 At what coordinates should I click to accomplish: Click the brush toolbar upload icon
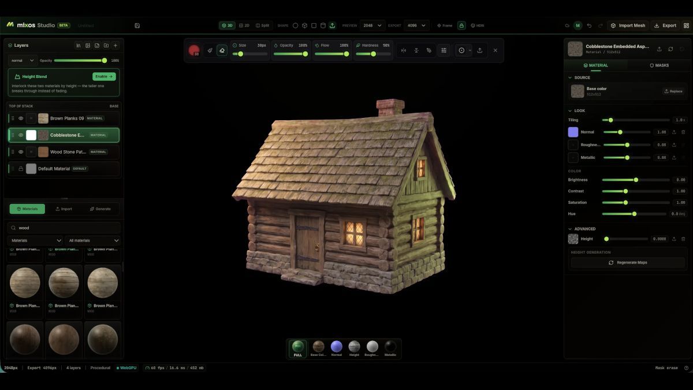point(479,50)
